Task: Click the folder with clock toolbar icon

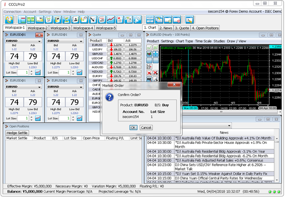Action: click(x=84, y=20)
